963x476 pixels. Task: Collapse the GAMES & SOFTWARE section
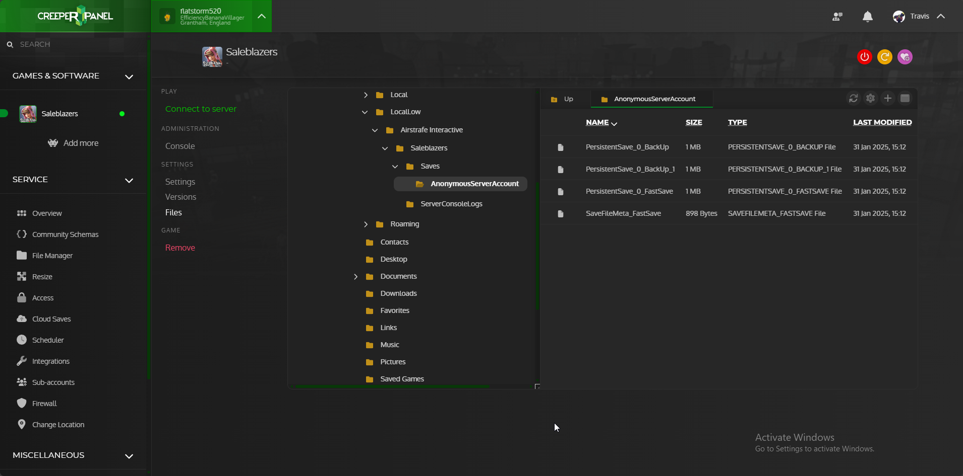129,76
